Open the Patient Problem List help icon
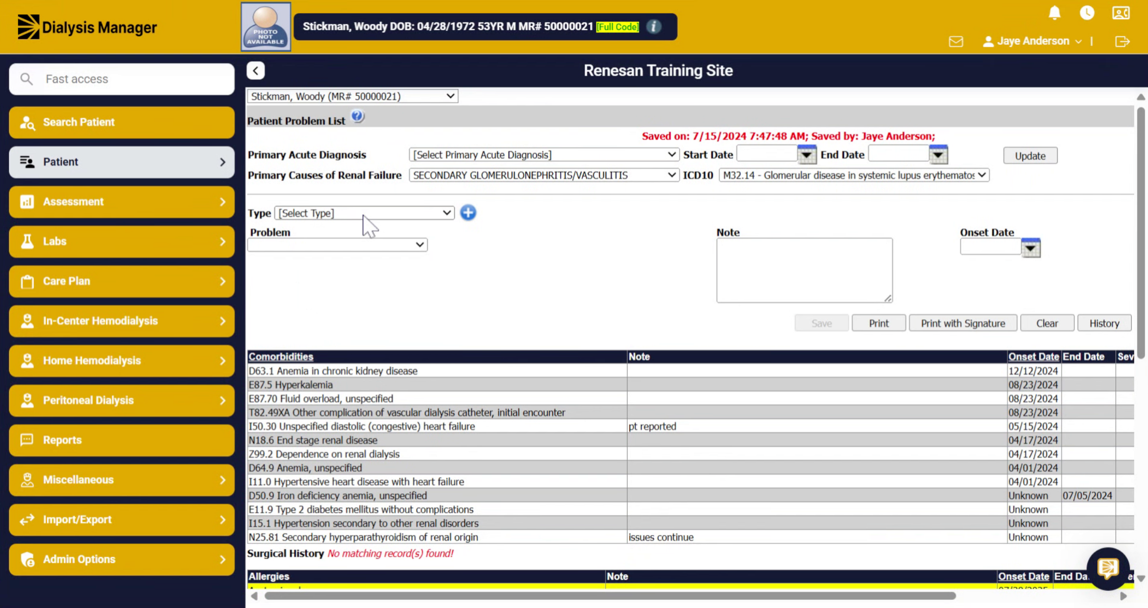 357,116
